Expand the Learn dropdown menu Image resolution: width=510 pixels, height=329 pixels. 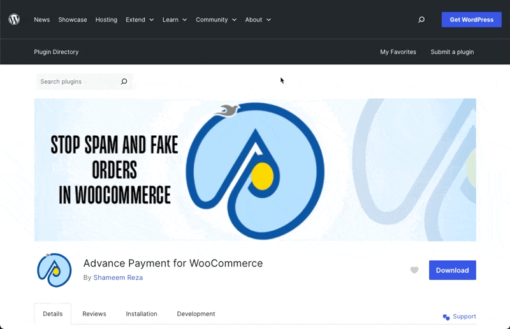(175, 20)
